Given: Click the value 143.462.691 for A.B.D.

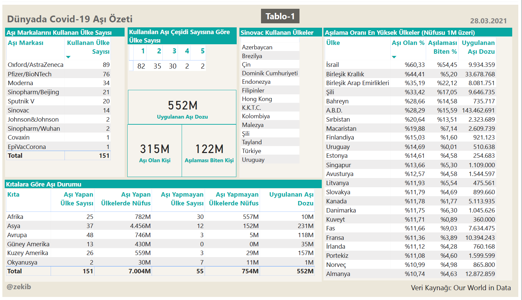Looking at the screenshot, I should click(x=478, y=110).
